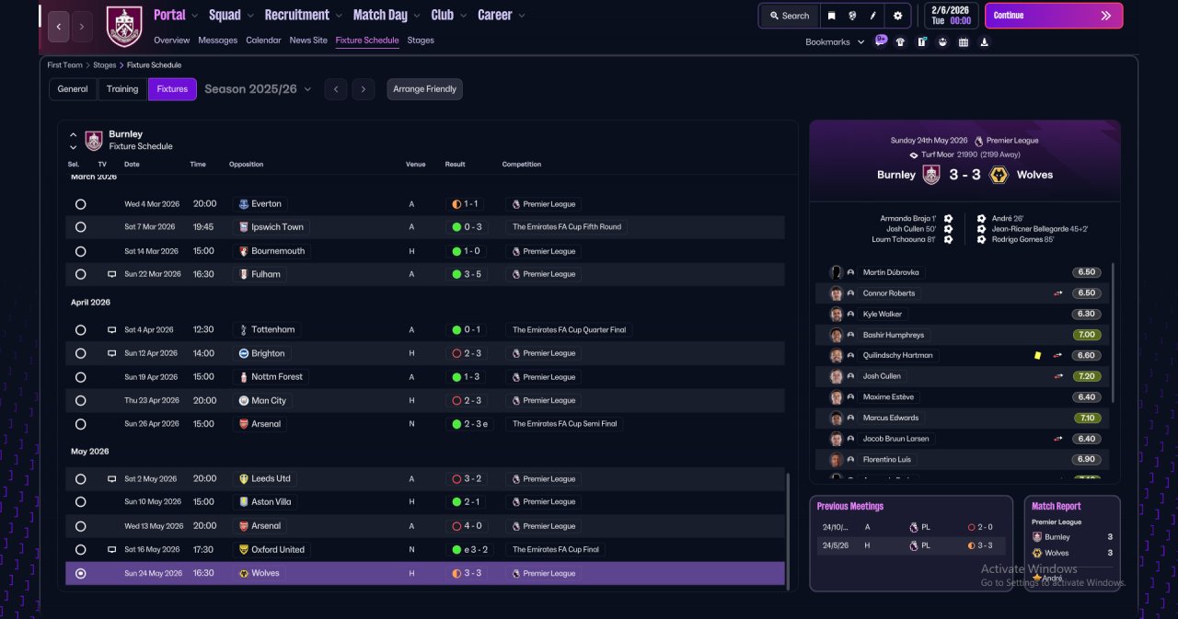
Task: Open the Season 2025/26 dropdown
Action: pos(258,89)
